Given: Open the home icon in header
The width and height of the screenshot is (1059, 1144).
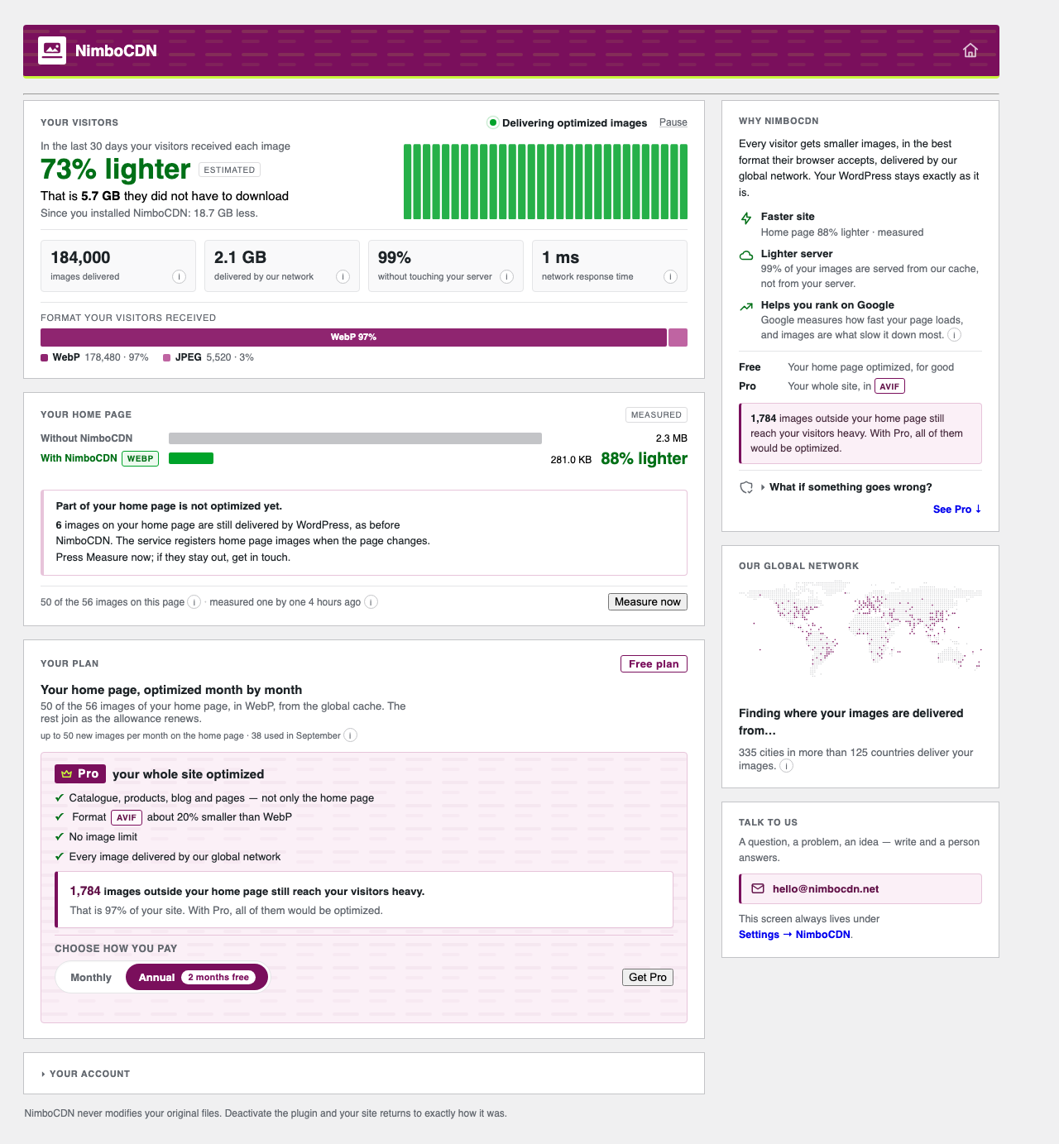Looking at the screenshot, I should (x=970, y=50).
